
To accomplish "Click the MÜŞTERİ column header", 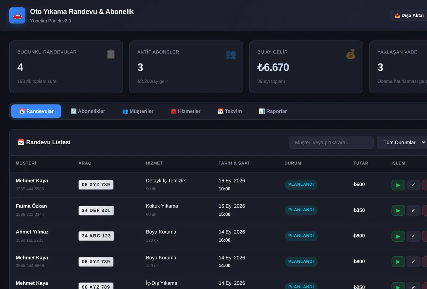I will point(26,163).
